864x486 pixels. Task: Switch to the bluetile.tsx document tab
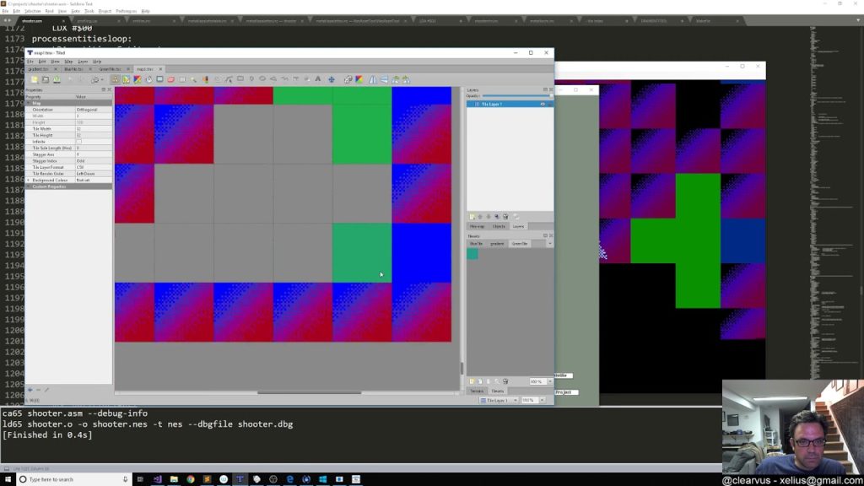73,69
